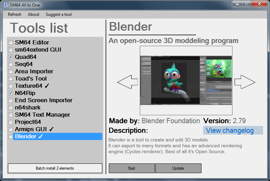
Task: Click the SM64 All In One title icon
Action: click(x=6, y=5)
